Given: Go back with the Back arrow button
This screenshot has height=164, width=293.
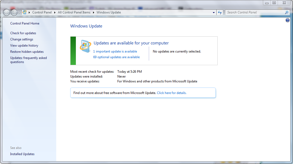Looking at the screenshot, I should click(6, 13).
